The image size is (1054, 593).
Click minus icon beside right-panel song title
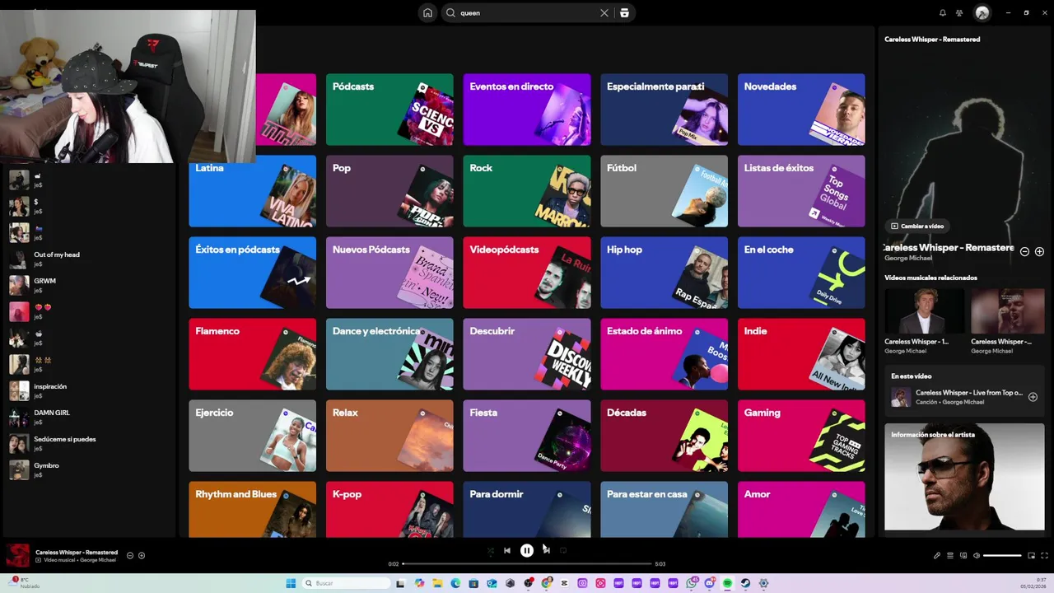(x=1025, y=252)
